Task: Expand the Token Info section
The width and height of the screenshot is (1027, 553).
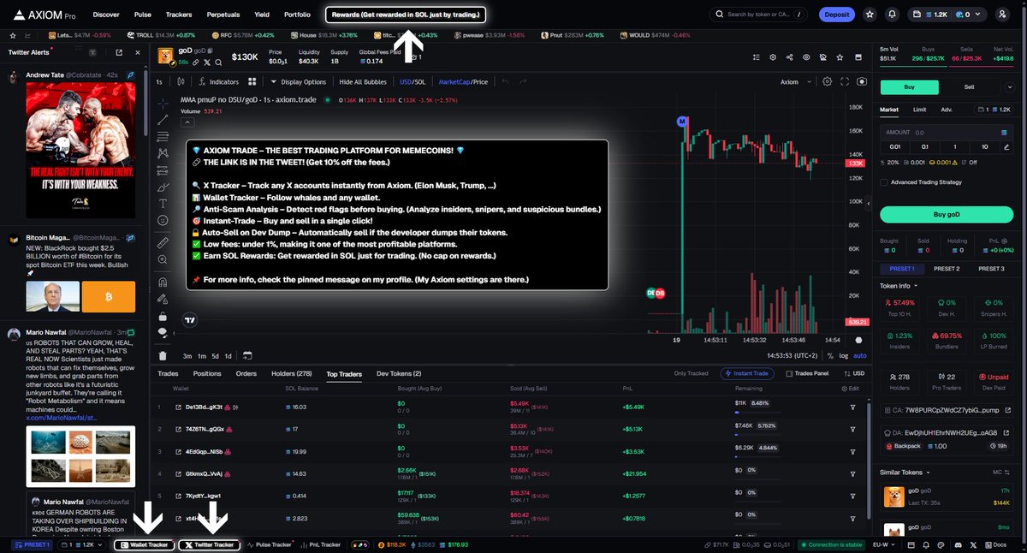Action: click(x=899, y=285)
